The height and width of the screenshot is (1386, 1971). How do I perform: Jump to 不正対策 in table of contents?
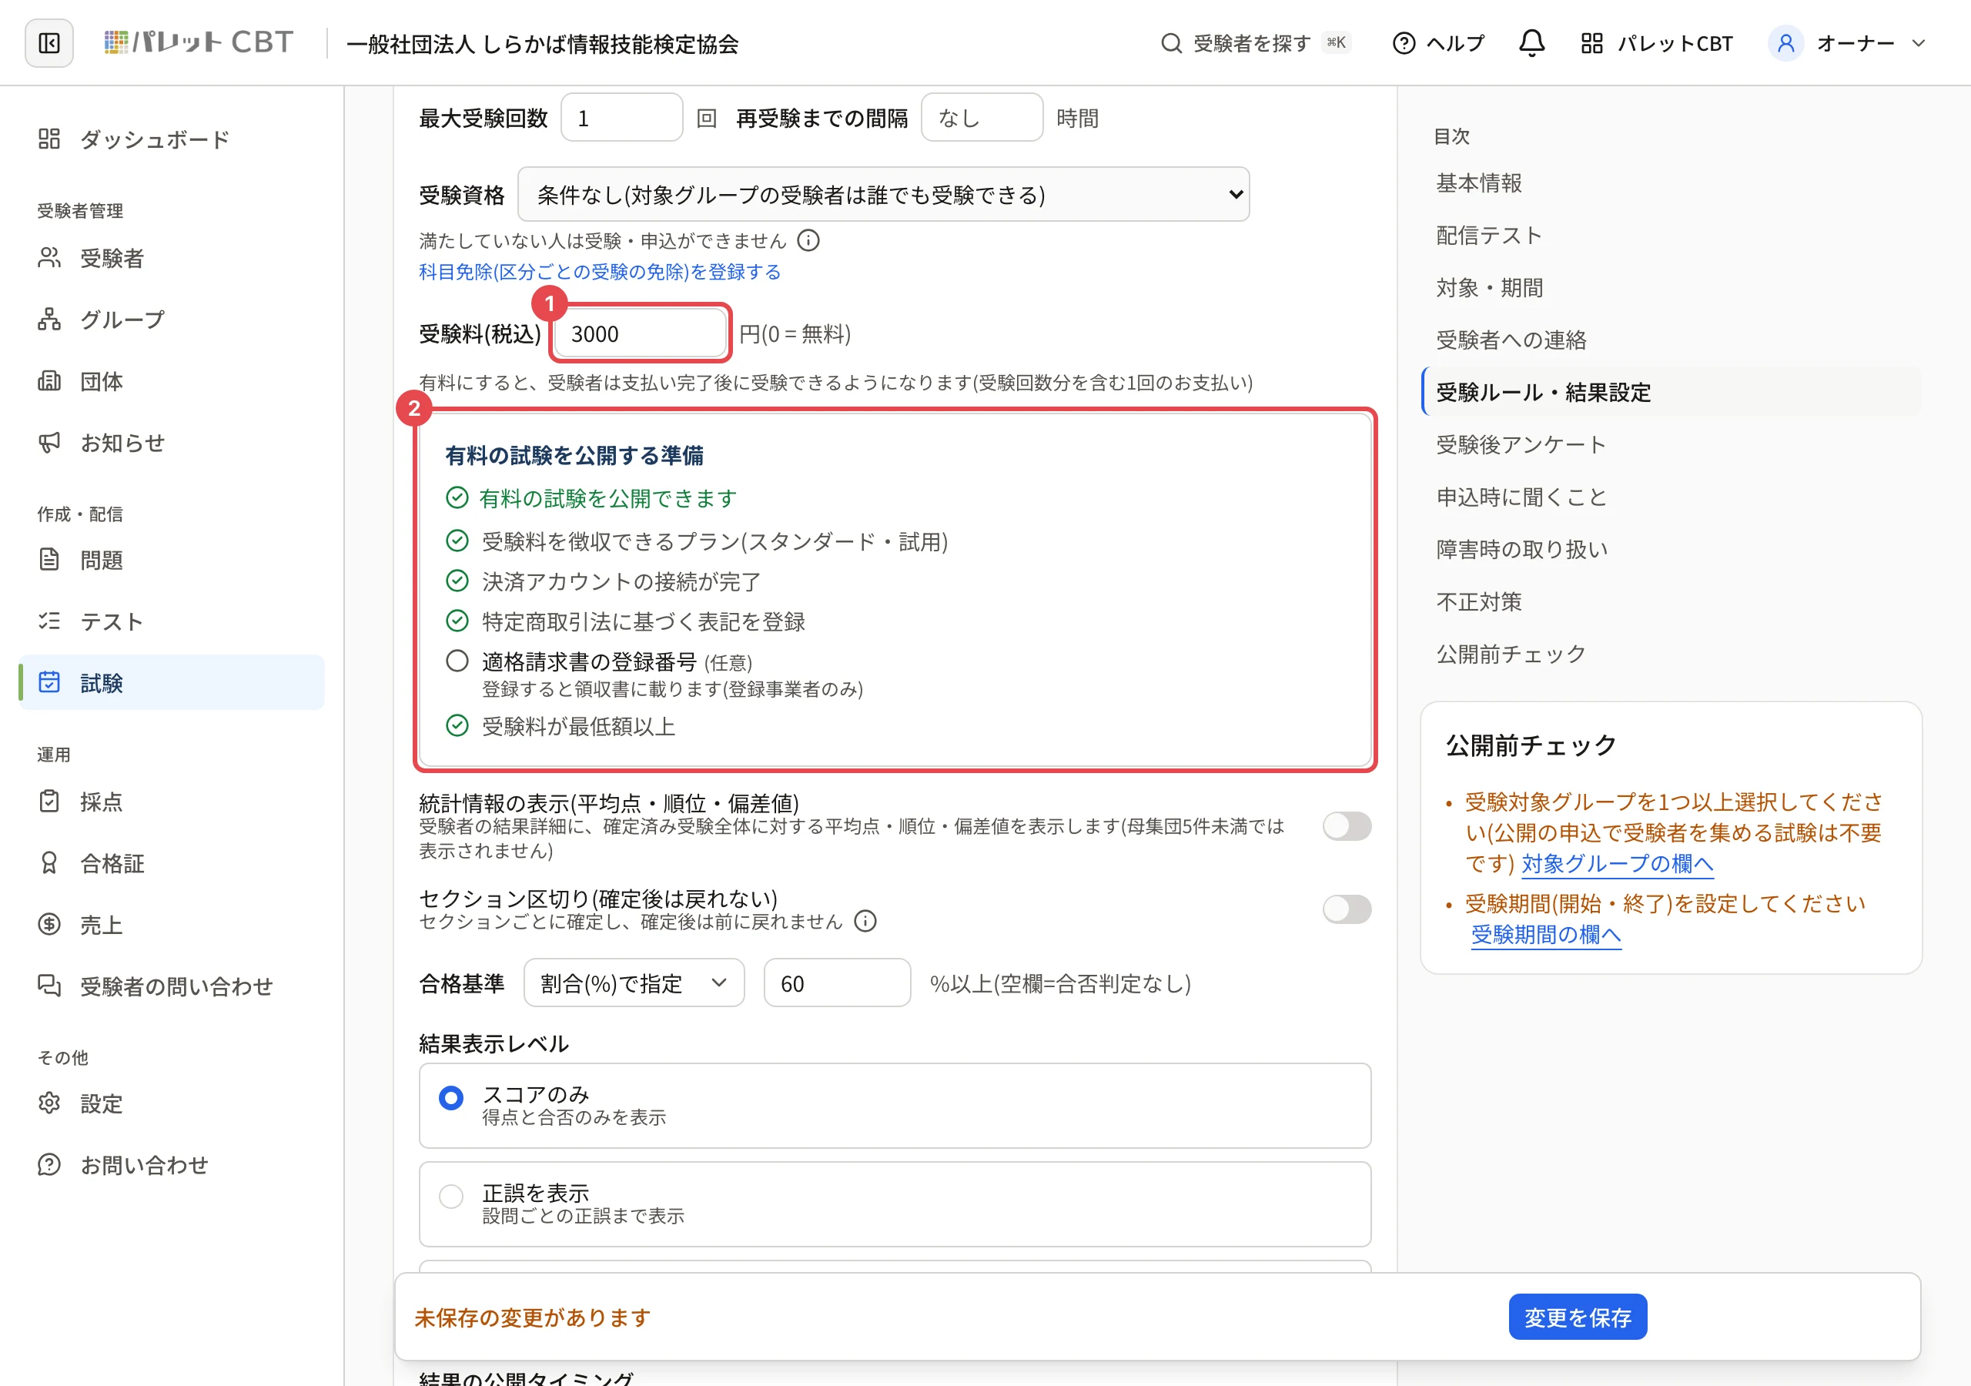1478,602
